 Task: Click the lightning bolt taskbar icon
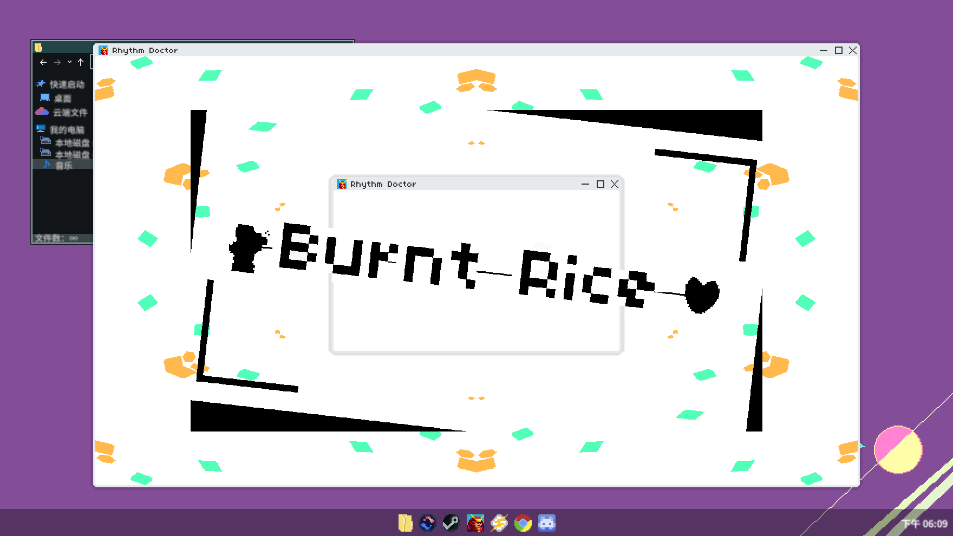(499, 523)
